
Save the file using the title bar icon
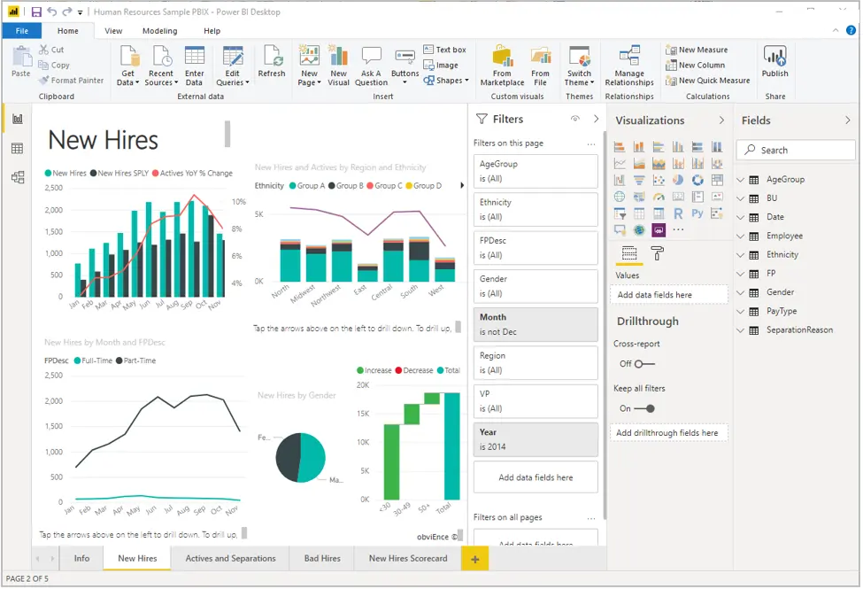coord(36,12)
